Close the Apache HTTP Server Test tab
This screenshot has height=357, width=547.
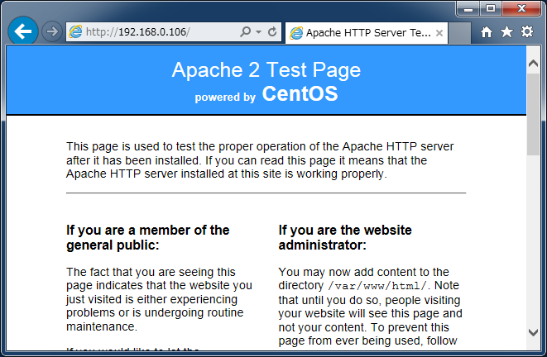point(439,33)
